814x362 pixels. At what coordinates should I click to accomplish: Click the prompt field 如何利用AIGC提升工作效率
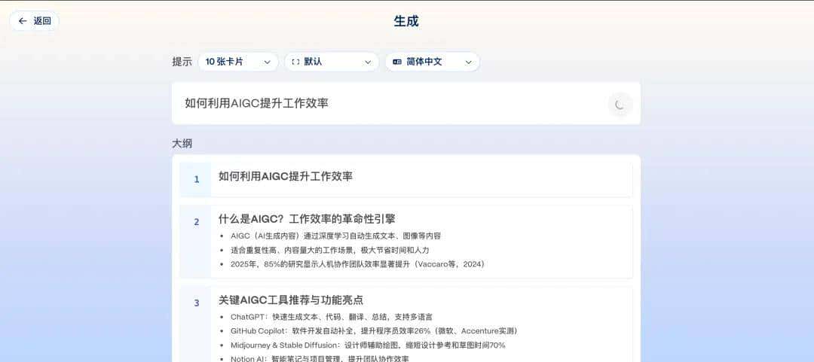coord(406,103)
